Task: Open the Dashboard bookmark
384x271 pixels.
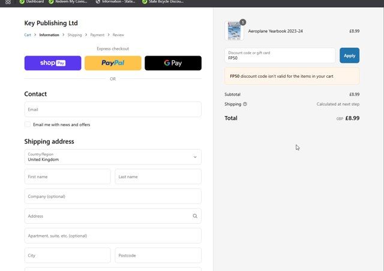Action: pos(32,2)
